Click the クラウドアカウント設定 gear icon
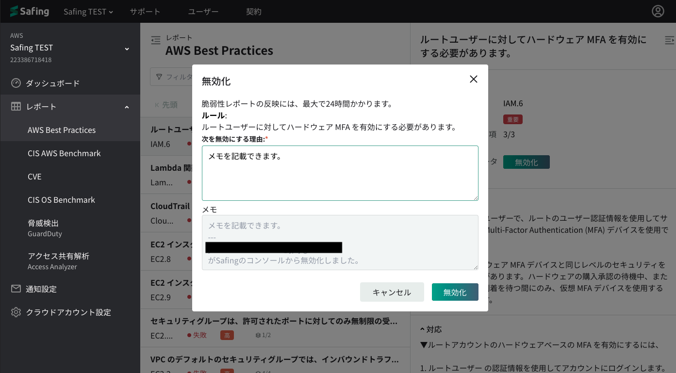 pos(16,312)
